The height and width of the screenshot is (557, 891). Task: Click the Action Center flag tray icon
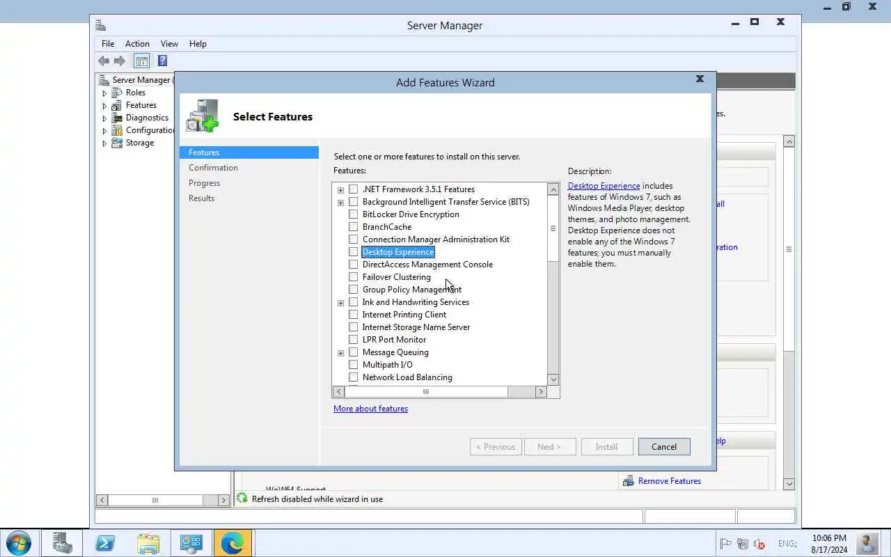tap(725, 544)
